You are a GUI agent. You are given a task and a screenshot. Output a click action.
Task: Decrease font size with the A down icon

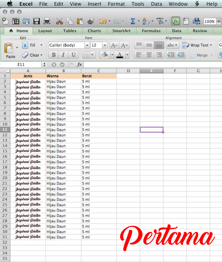[x=124, y=45]
